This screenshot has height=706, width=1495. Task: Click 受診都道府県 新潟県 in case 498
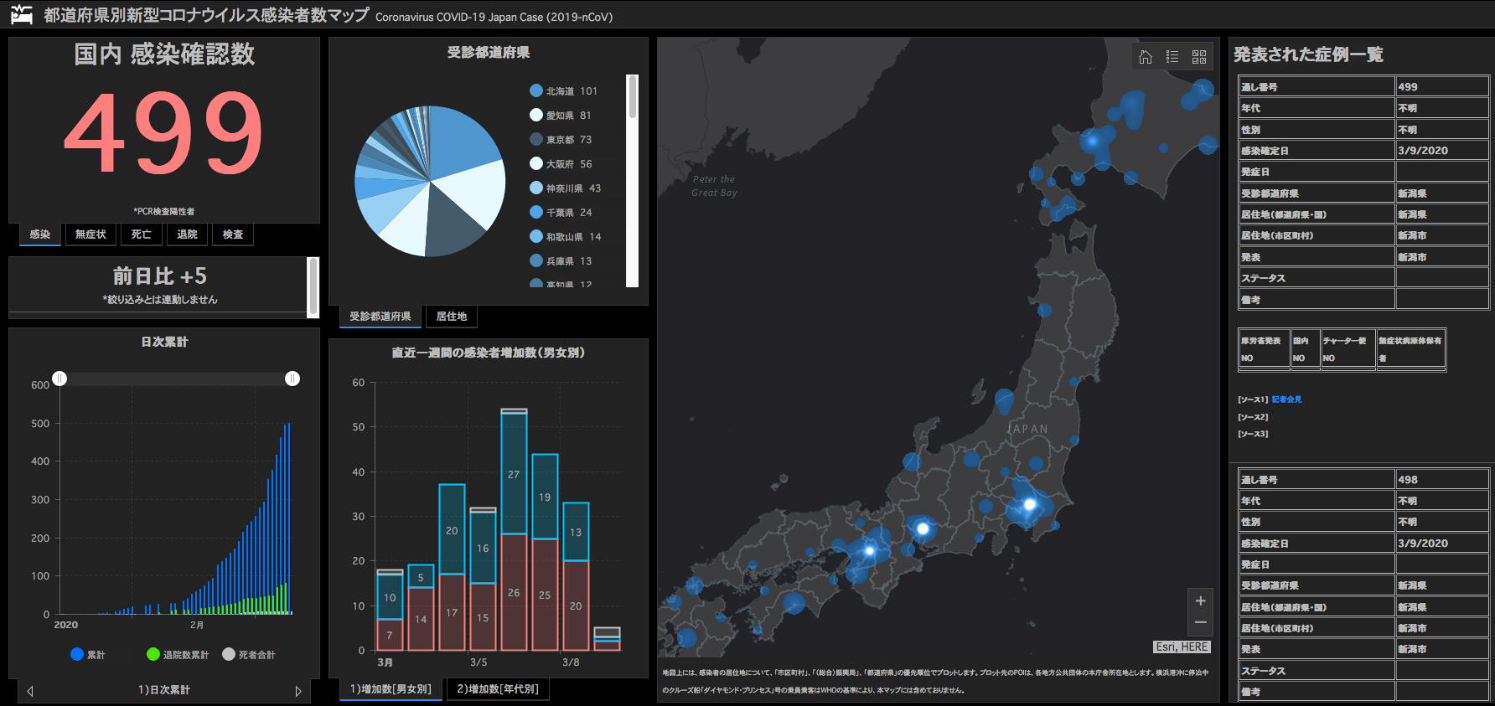coord(1441,585)
